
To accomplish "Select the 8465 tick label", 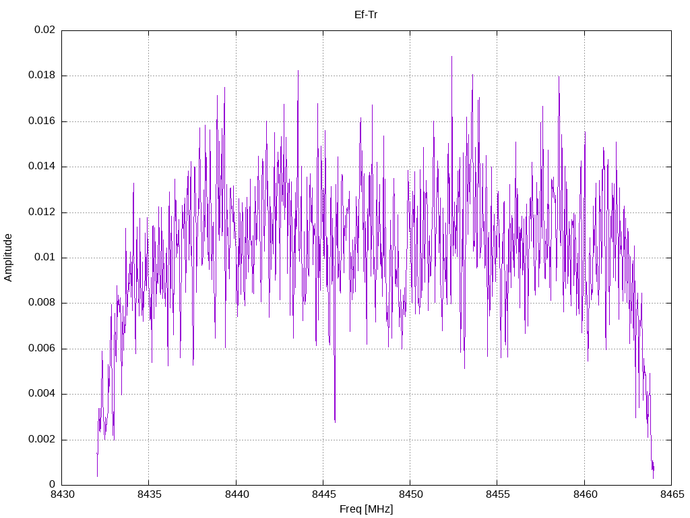I will [x=672, y=494].
